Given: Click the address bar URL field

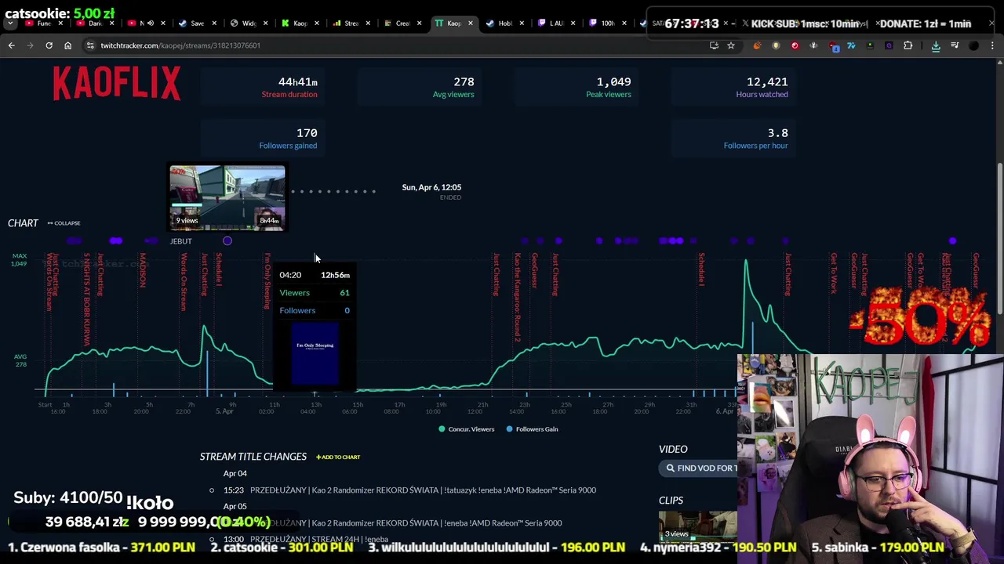Looking at the screenshot, I should pyautogui.click(x=392, y=45).
